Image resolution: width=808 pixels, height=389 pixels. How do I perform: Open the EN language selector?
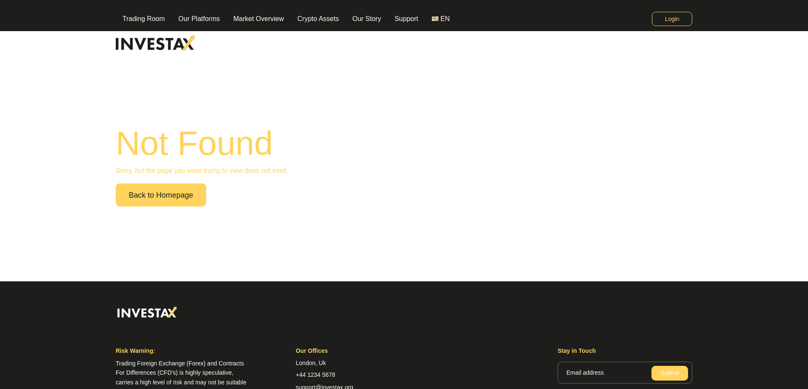pyautogui.click(x=441, y=19)
